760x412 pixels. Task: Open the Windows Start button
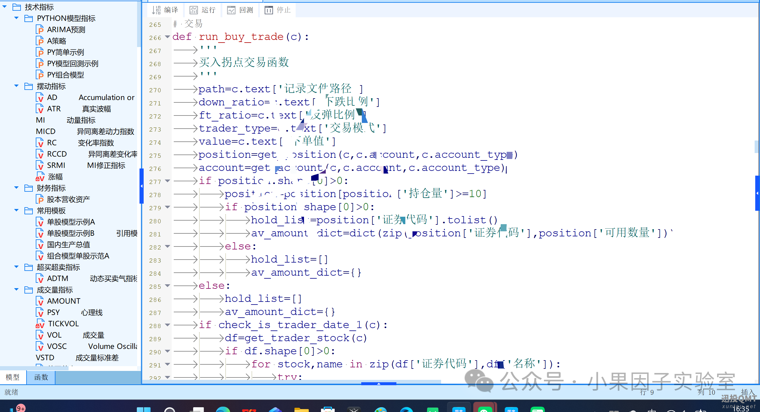[x=144, y=410]
